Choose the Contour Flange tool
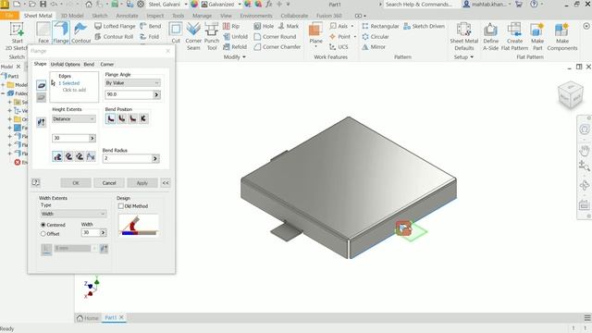592x333 pixels. pyautogui.click(x=80, y=33)
